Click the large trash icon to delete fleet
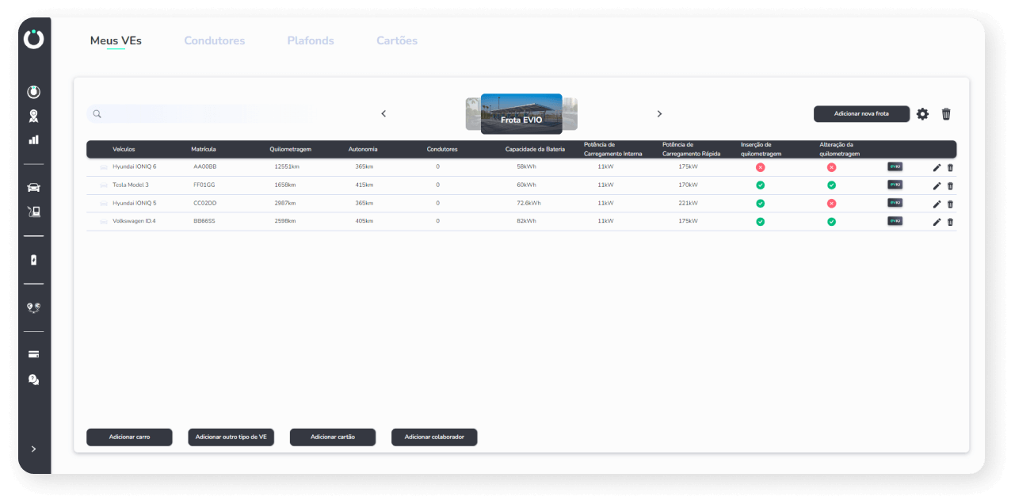The image size is (1015, 504). (946, 114)
